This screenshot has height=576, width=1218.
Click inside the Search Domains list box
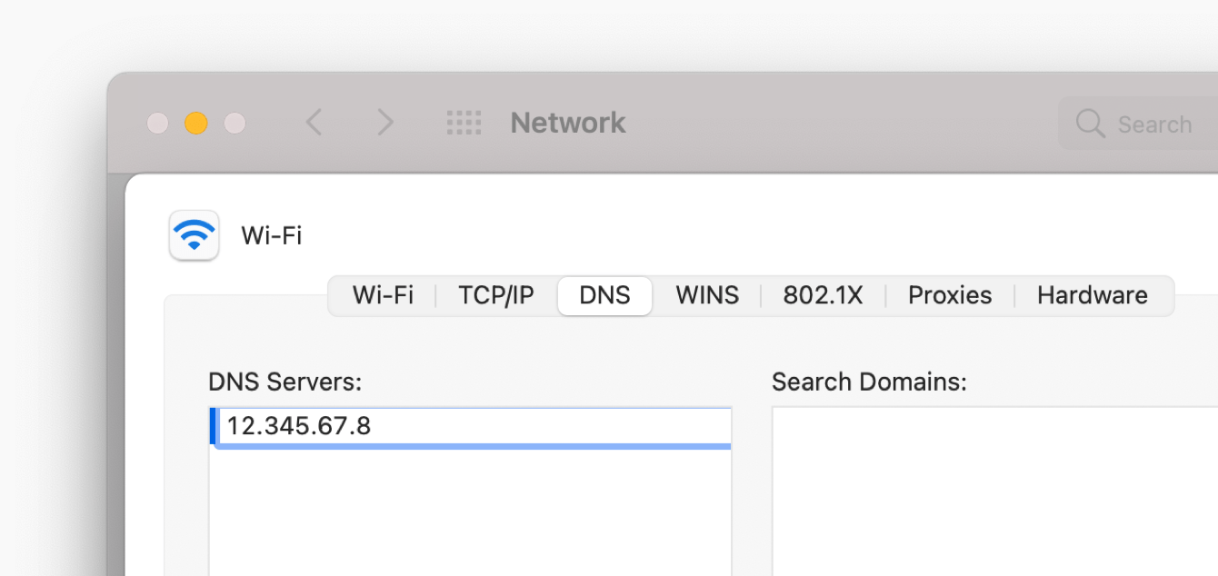click(991, 491)
